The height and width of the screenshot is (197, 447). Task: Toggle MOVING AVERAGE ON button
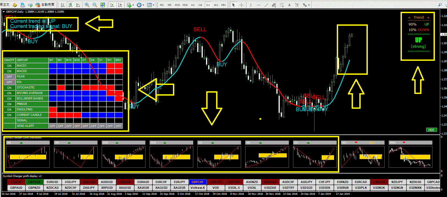click(x=9, y=93)
